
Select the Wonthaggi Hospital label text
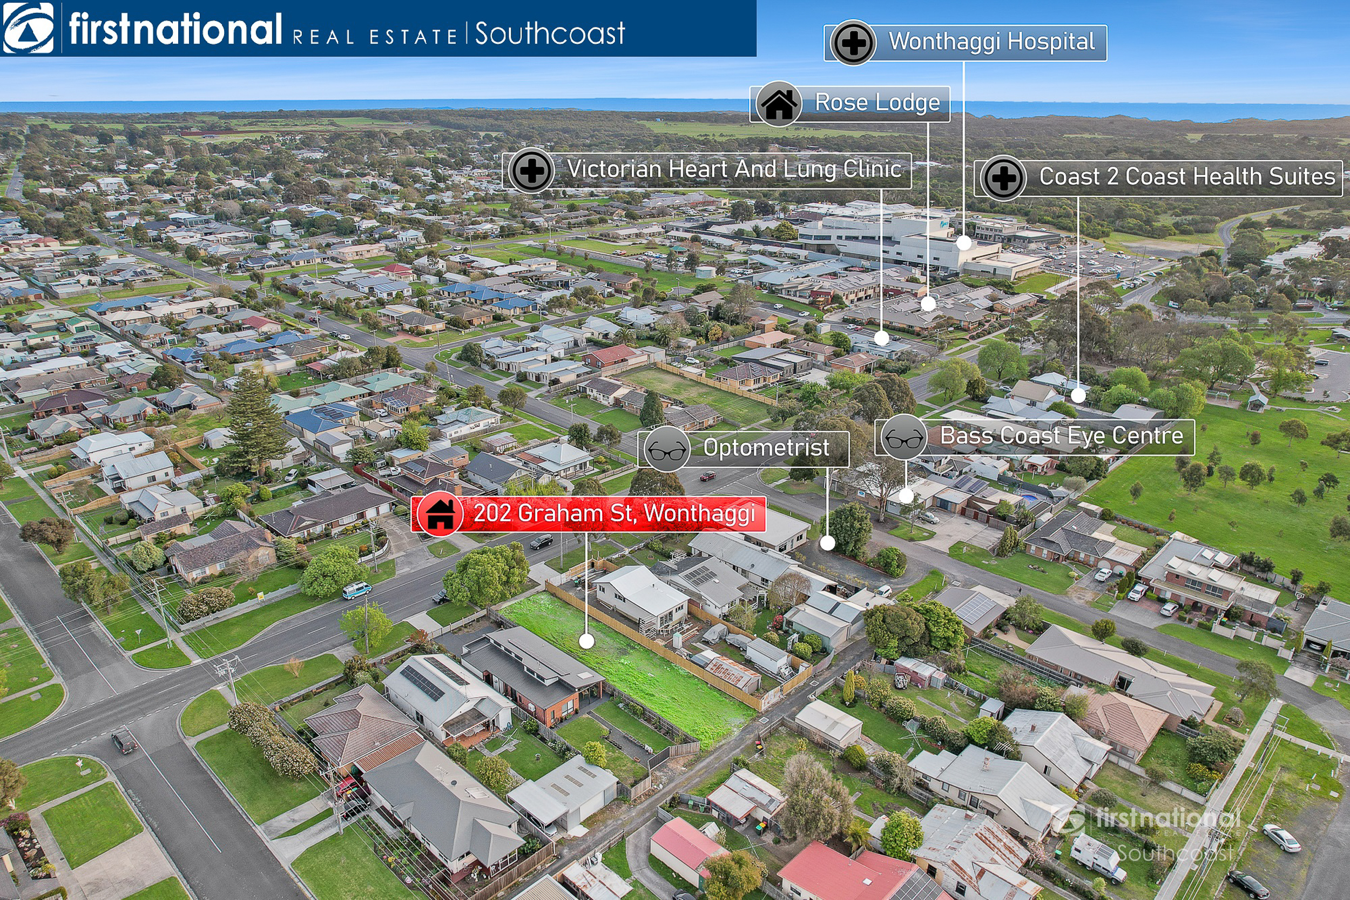point(991,42)
